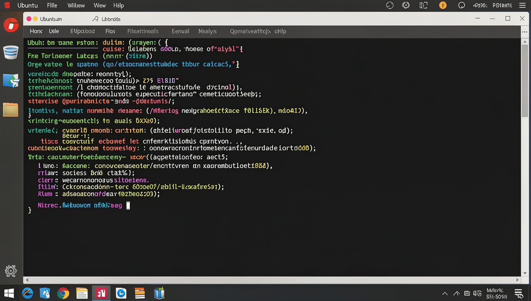The height and width of the screenshot is (301, 531).
Task: Open the Mealys menu
Action: (x=207, y=31)
